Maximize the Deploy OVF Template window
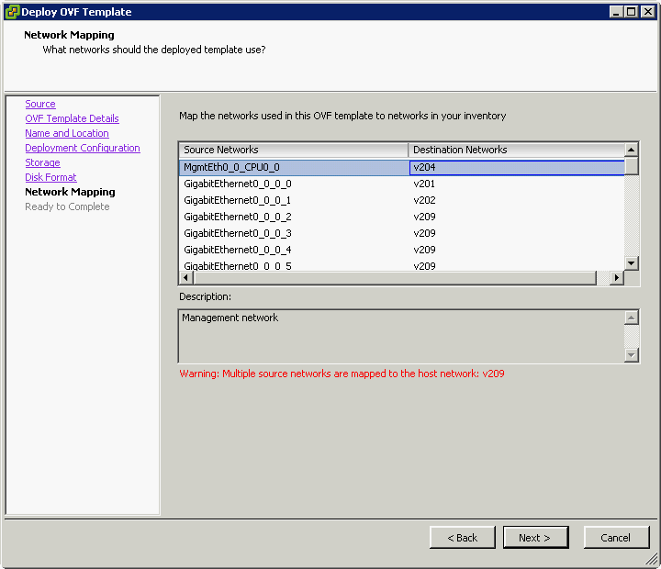Viewport: 661px width, 569px height. tap(631, 12)
